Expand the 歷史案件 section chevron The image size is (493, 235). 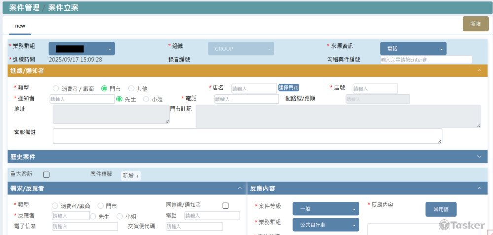[x=479, y=157]
